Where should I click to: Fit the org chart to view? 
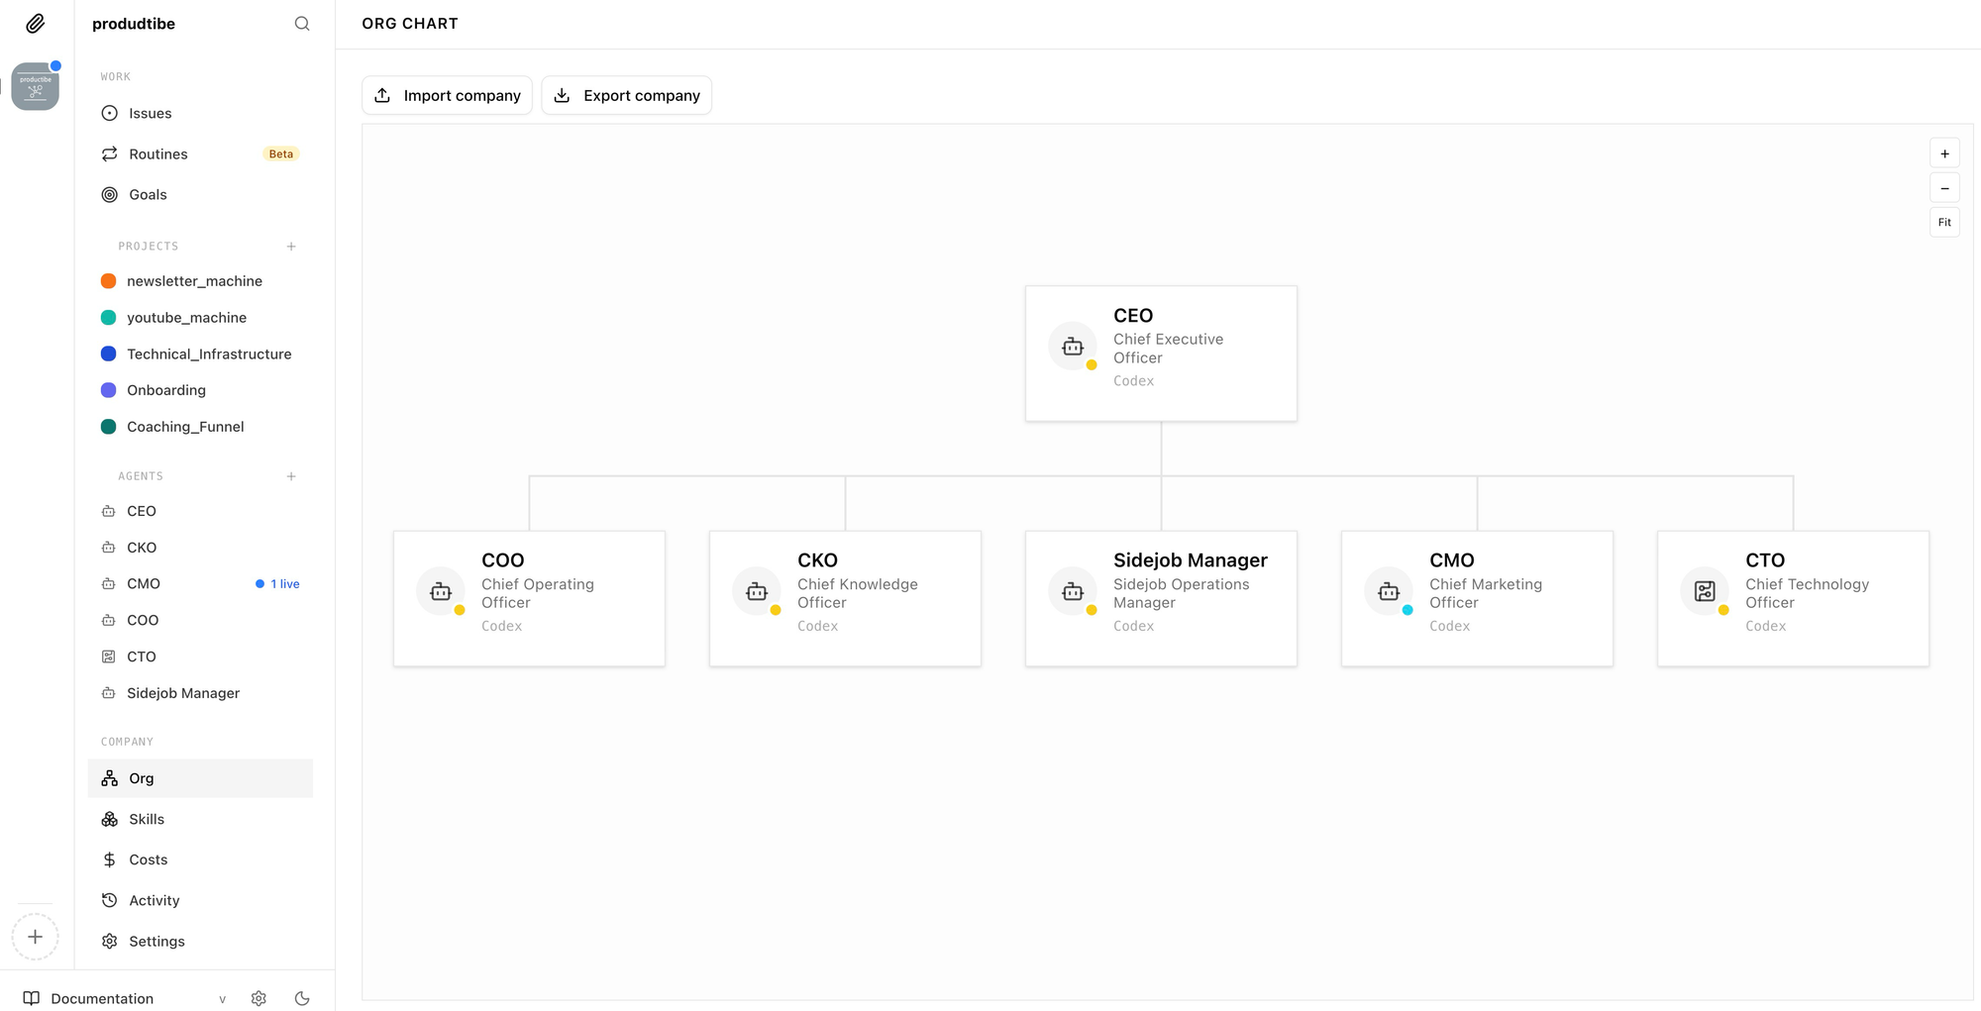click(1944, 223)
